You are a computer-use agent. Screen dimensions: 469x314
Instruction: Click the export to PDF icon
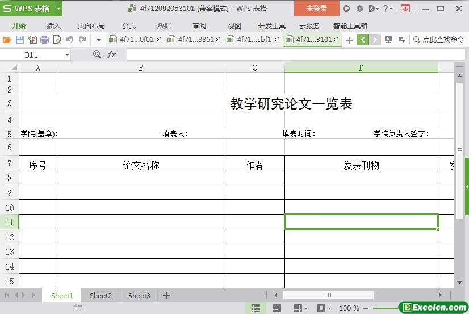tap(32, 40)
